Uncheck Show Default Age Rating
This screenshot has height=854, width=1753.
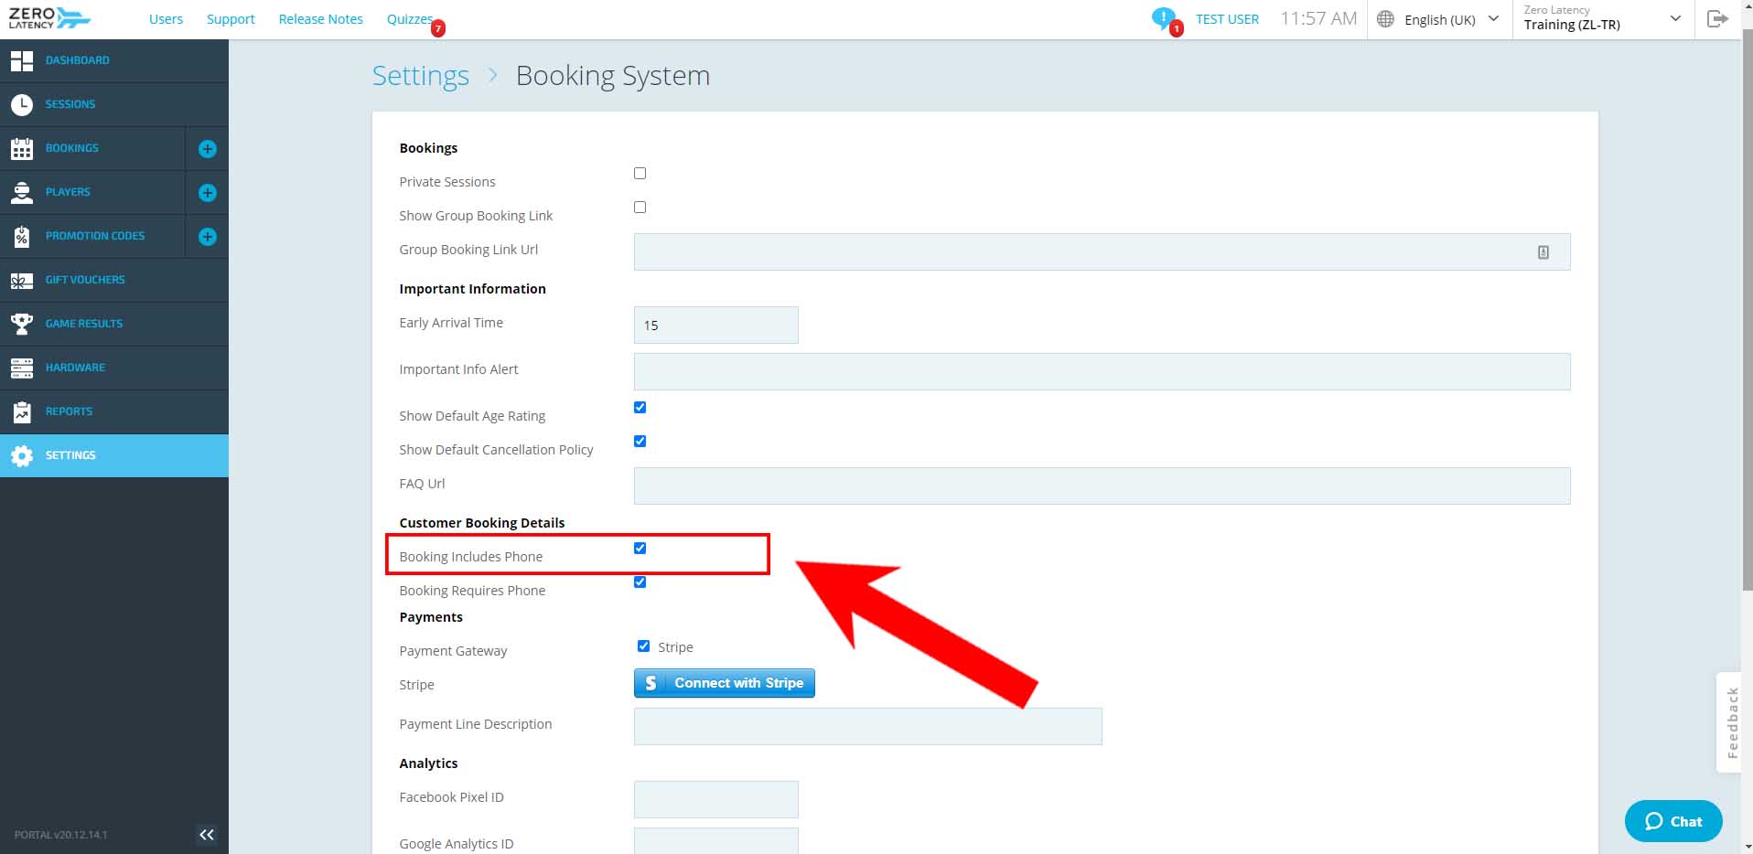[x=640, y=407]
